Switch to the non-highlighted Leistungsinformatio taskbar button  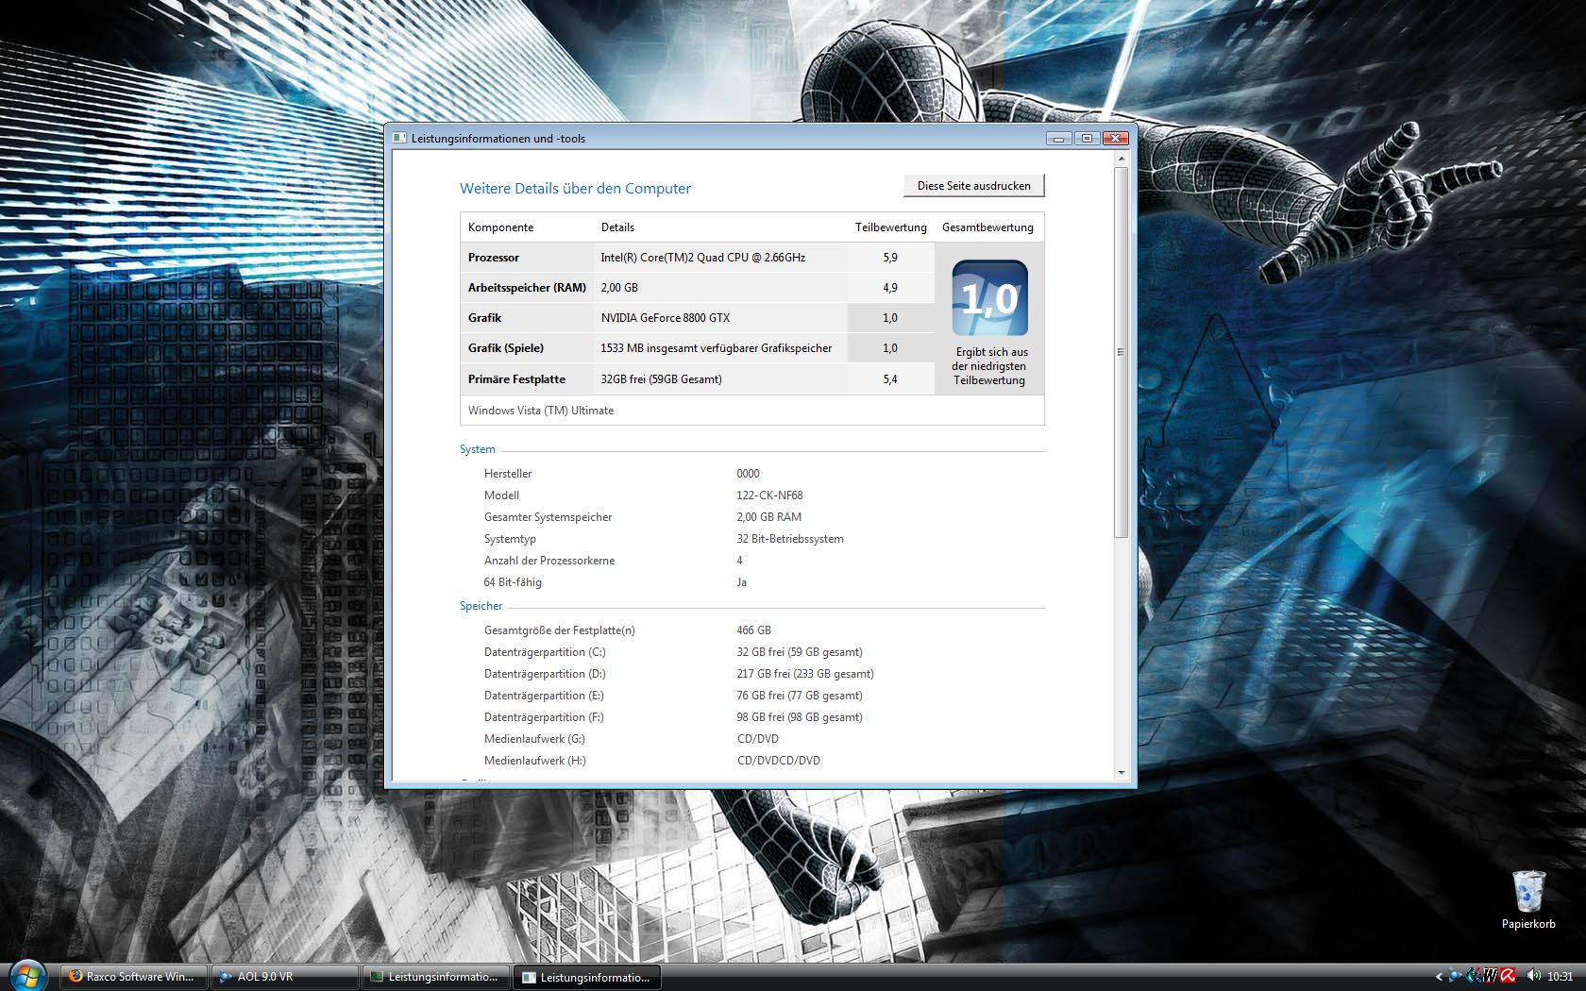pos(435,977)
